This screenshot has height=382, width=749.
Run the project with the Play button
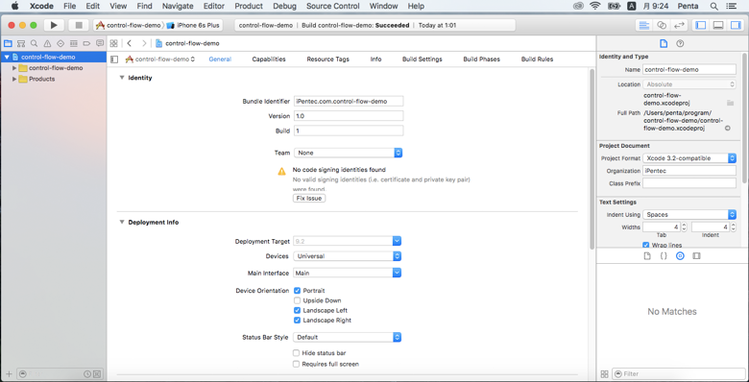click(x=54, y=25)
